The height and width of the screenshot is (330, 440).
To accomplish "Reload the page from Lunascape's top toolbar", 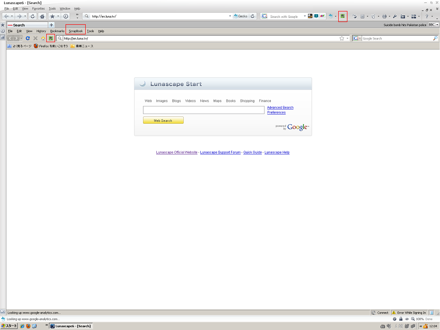I will click(x=33, y=16).
